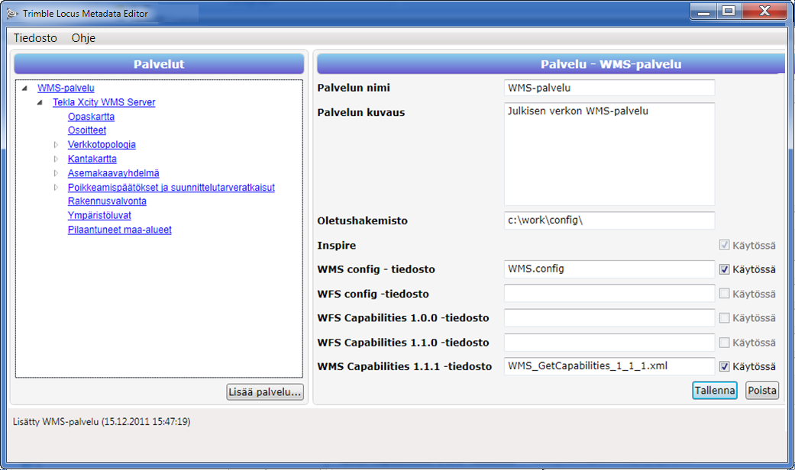Viewport: 795px width, 470px height.
Task: Open the Osoitteet layer link
Action: click(x=87, y=130)
